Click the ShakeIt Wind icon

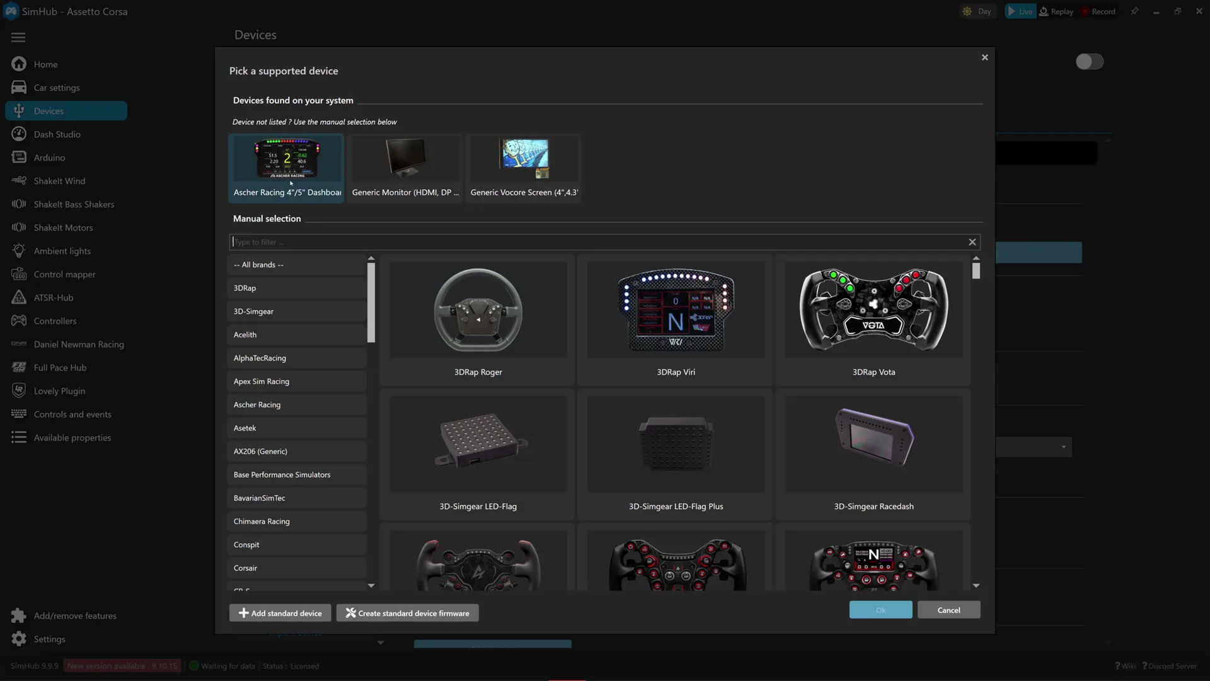[x=19, y=180]
